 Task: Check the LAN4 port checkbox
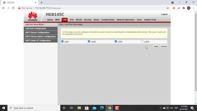[x=142, y=41]
